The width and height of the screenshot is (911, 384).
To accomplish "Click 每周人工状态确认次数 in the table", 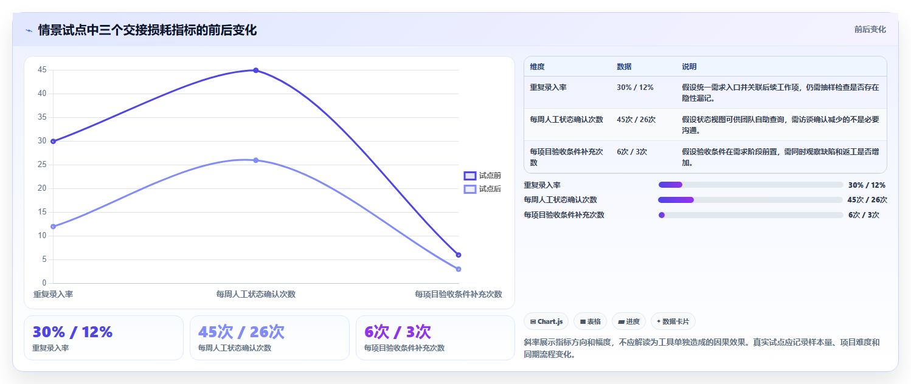I will (x=567, y=120).
